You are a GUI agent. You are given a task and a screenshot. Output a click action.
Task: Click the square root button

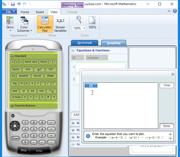coord(48,83)
